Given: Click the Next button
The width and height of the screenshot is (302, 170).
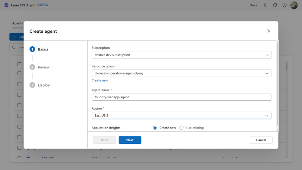Looking at the screenshot, I should pyautogui.click(x=130, y=140).
